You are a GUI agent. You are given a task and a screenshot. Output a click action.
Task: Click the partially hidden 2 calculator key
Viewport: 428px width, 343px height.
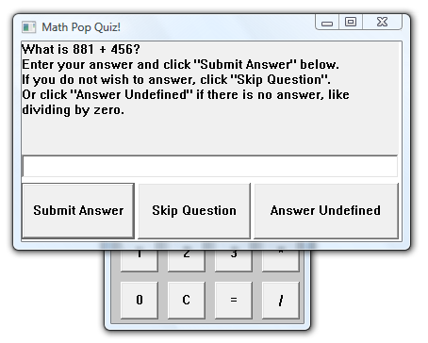tap(186, 261)
